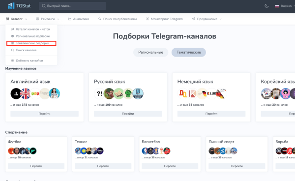Image resolution: width=295 pixels, height=181 pixels.
Task: Open Поиск по публикациям
Action: coord(118,19)
